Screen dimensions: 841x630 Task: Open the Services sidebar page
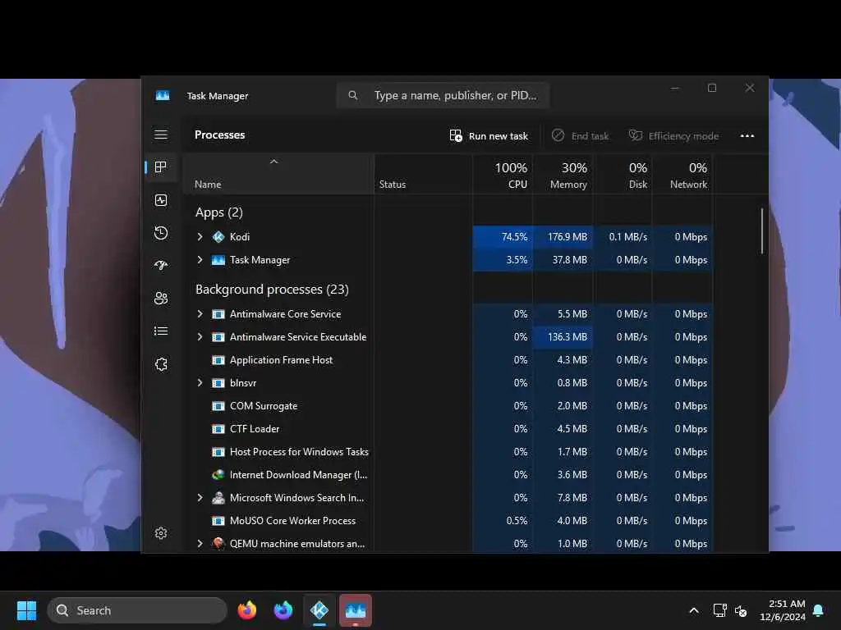point(161,364)
